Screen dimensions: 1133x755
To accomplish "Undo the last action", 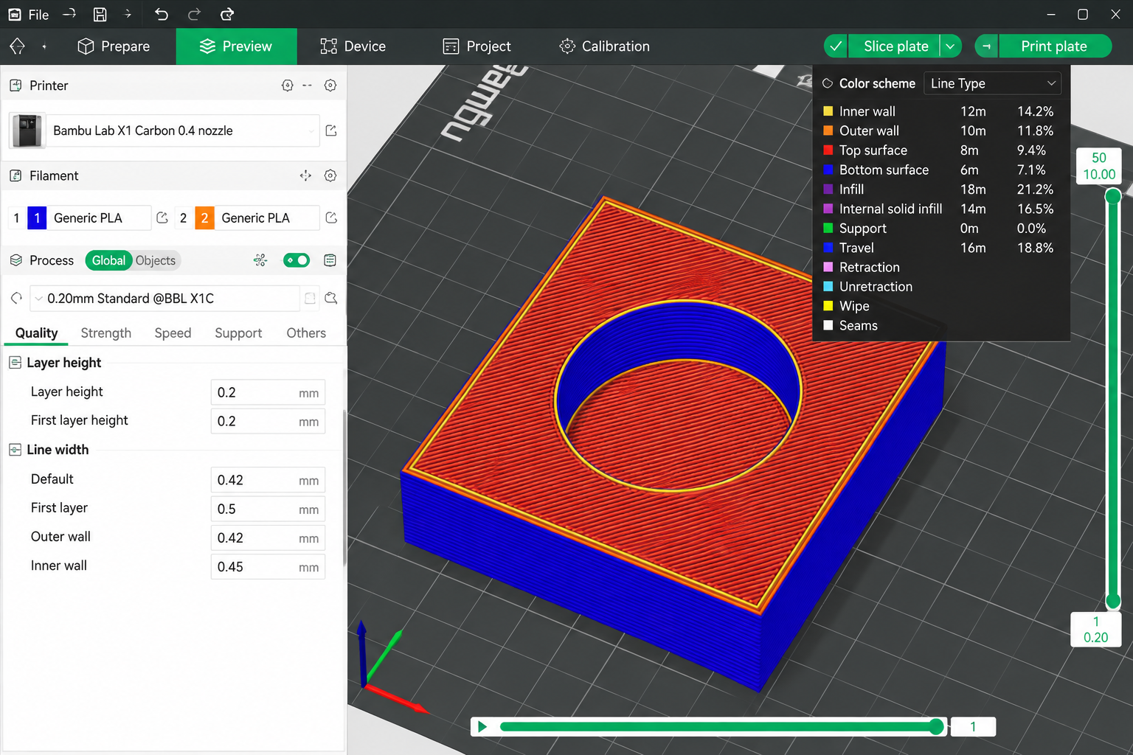I will (162, 14).
